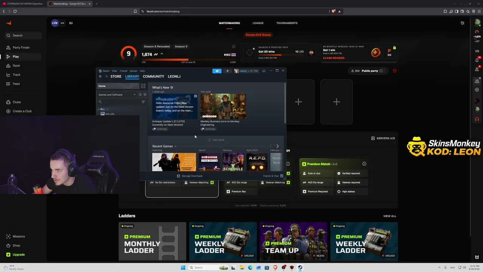
Task: Expand the Recent Games shelf dropdown
Action: [x=175, y=146]
